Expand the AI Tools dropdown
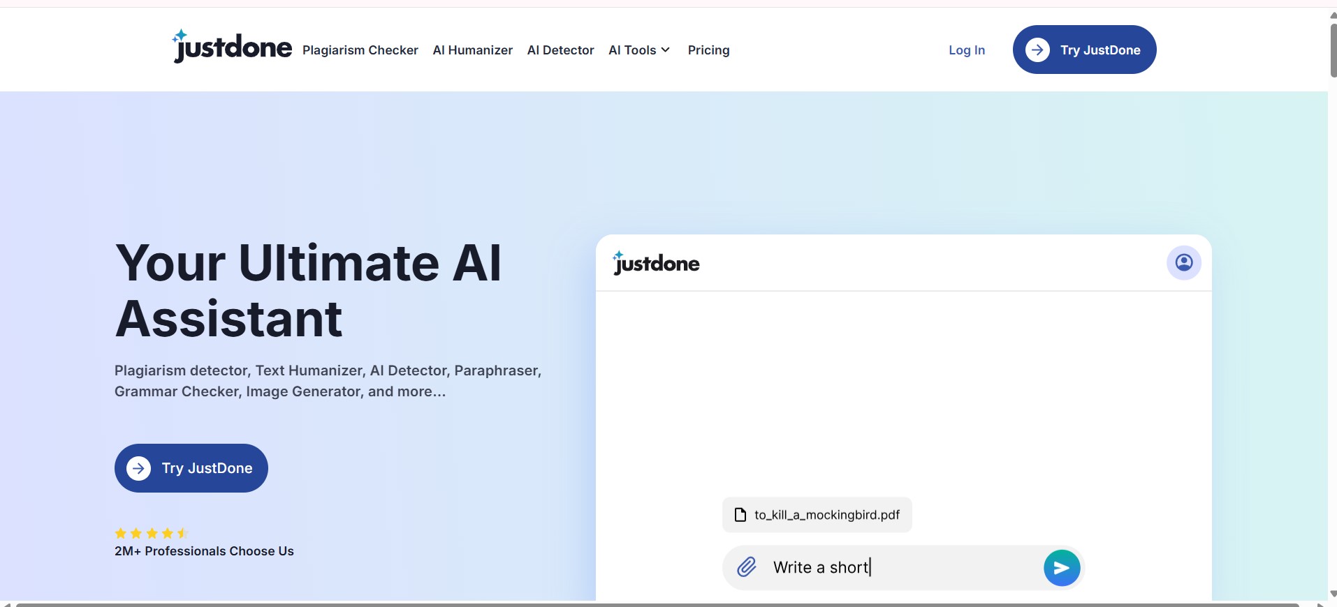1337x607 pixels. (639, 50)
